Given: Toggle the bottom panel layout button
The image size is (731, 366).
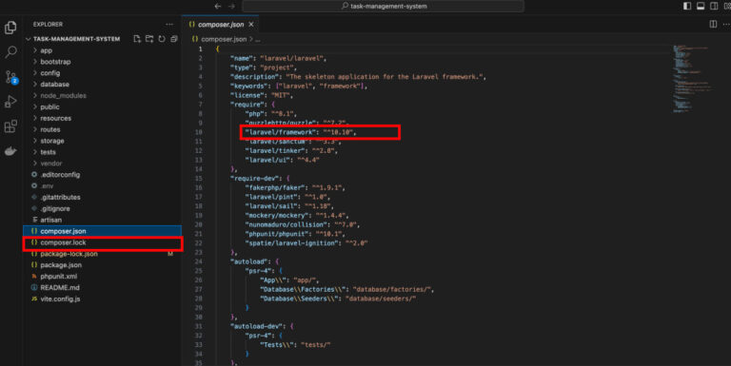Looking at the screenshot, I should coord(701,6).
